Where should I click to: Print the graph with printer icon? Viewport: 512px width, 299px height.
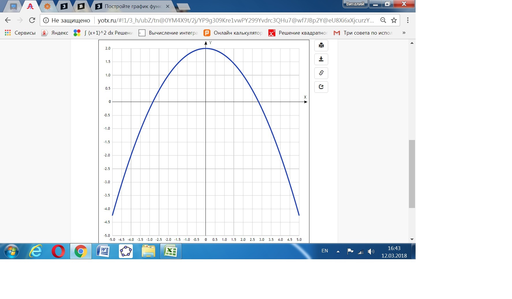tap(321, 46)
